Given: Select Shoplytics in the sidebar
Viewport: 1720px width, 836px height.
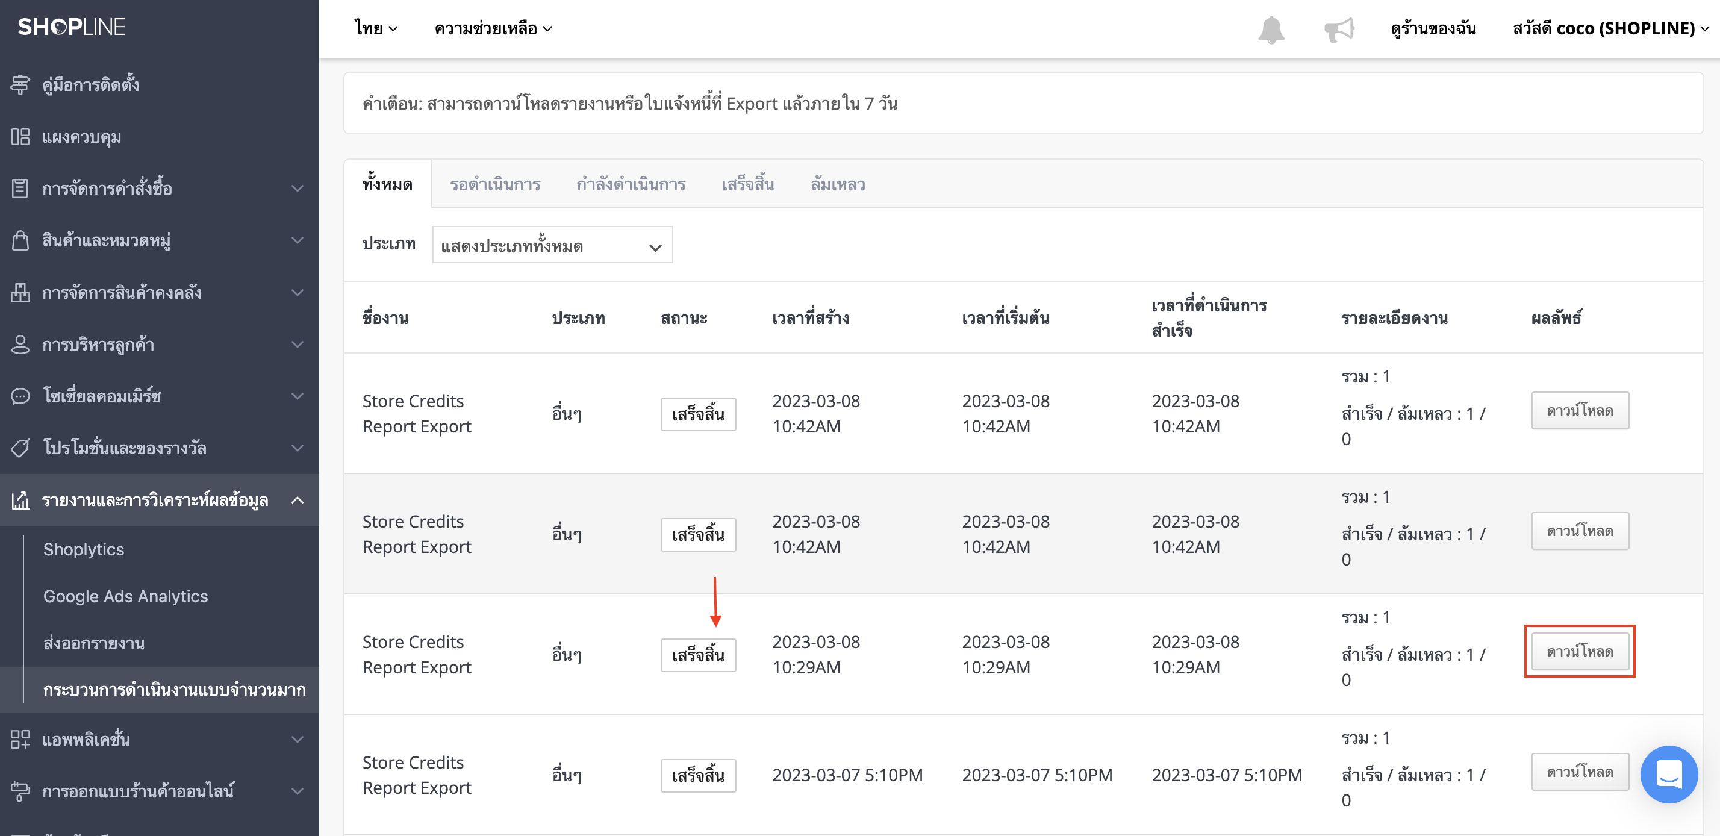Looking at the screenshot, I should click(x=84, y=549).
